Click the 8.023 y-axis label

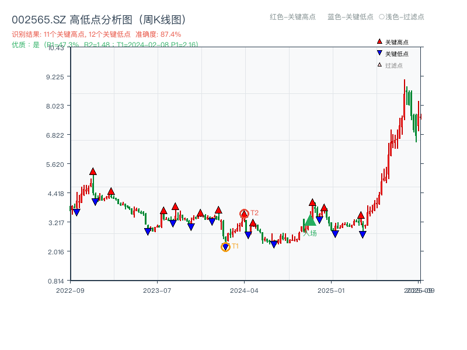pos(55,106)
